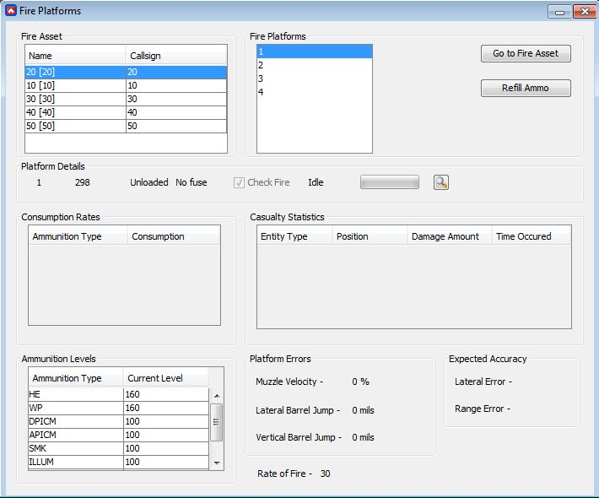The height and width of the screenshot is (498, 599).
Task: Select the WP ammunition row
Action: (x=118, y=408)
